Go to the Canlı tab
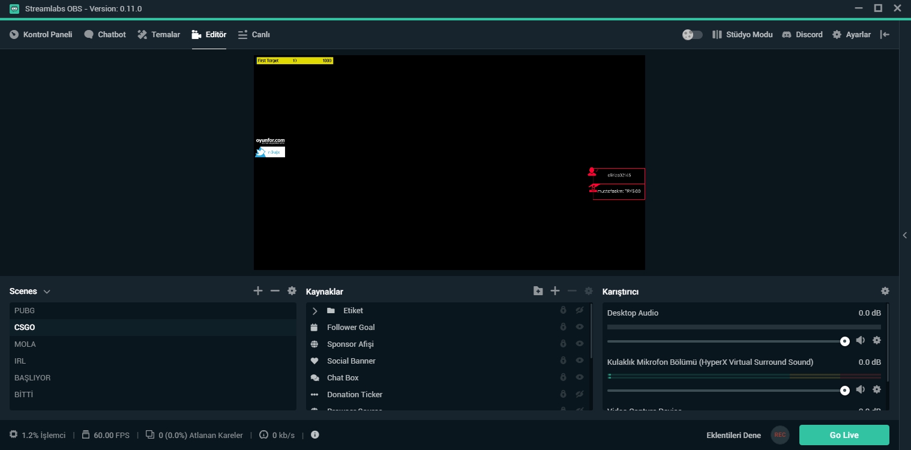The width and height of the screenshot is (911, 450). 254,34
